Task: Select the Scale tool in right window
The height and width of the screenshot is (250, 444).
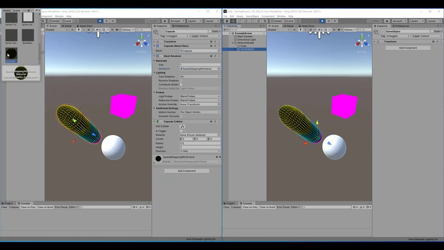Action: click(246, 21)
